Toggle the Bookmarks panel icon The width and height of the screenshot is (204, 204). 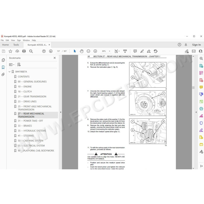3,67
